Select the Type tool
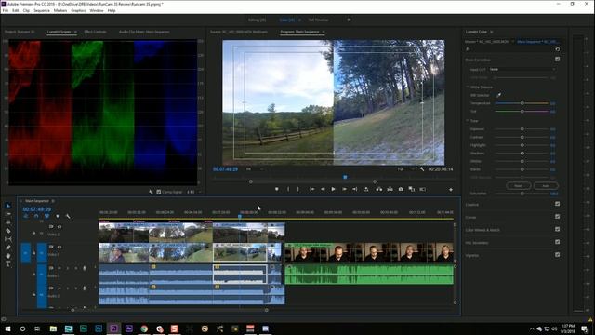The width and height of the screenshot is (595, 335). tap(8, 264)
